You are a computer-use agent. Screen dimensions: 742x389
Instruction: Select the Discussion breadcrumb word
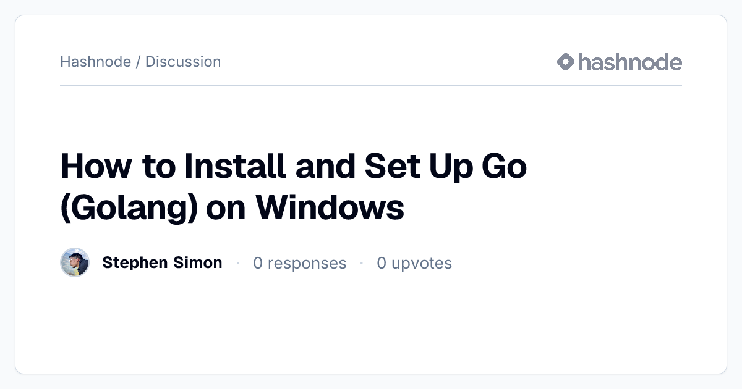183,62
